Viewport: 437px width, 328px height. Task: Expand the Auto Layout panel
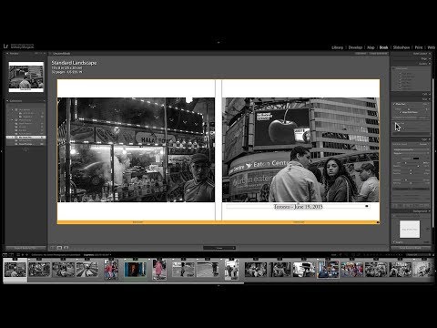(430, 54)
